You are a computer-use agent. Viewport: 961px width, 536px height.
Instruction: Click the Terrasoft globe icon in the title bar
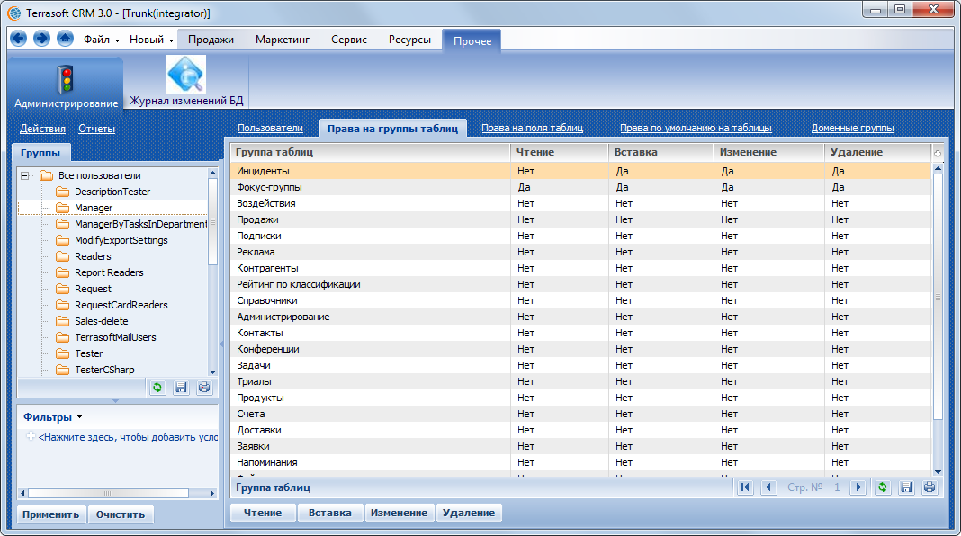pyautogui.click(x=13, y=13)
